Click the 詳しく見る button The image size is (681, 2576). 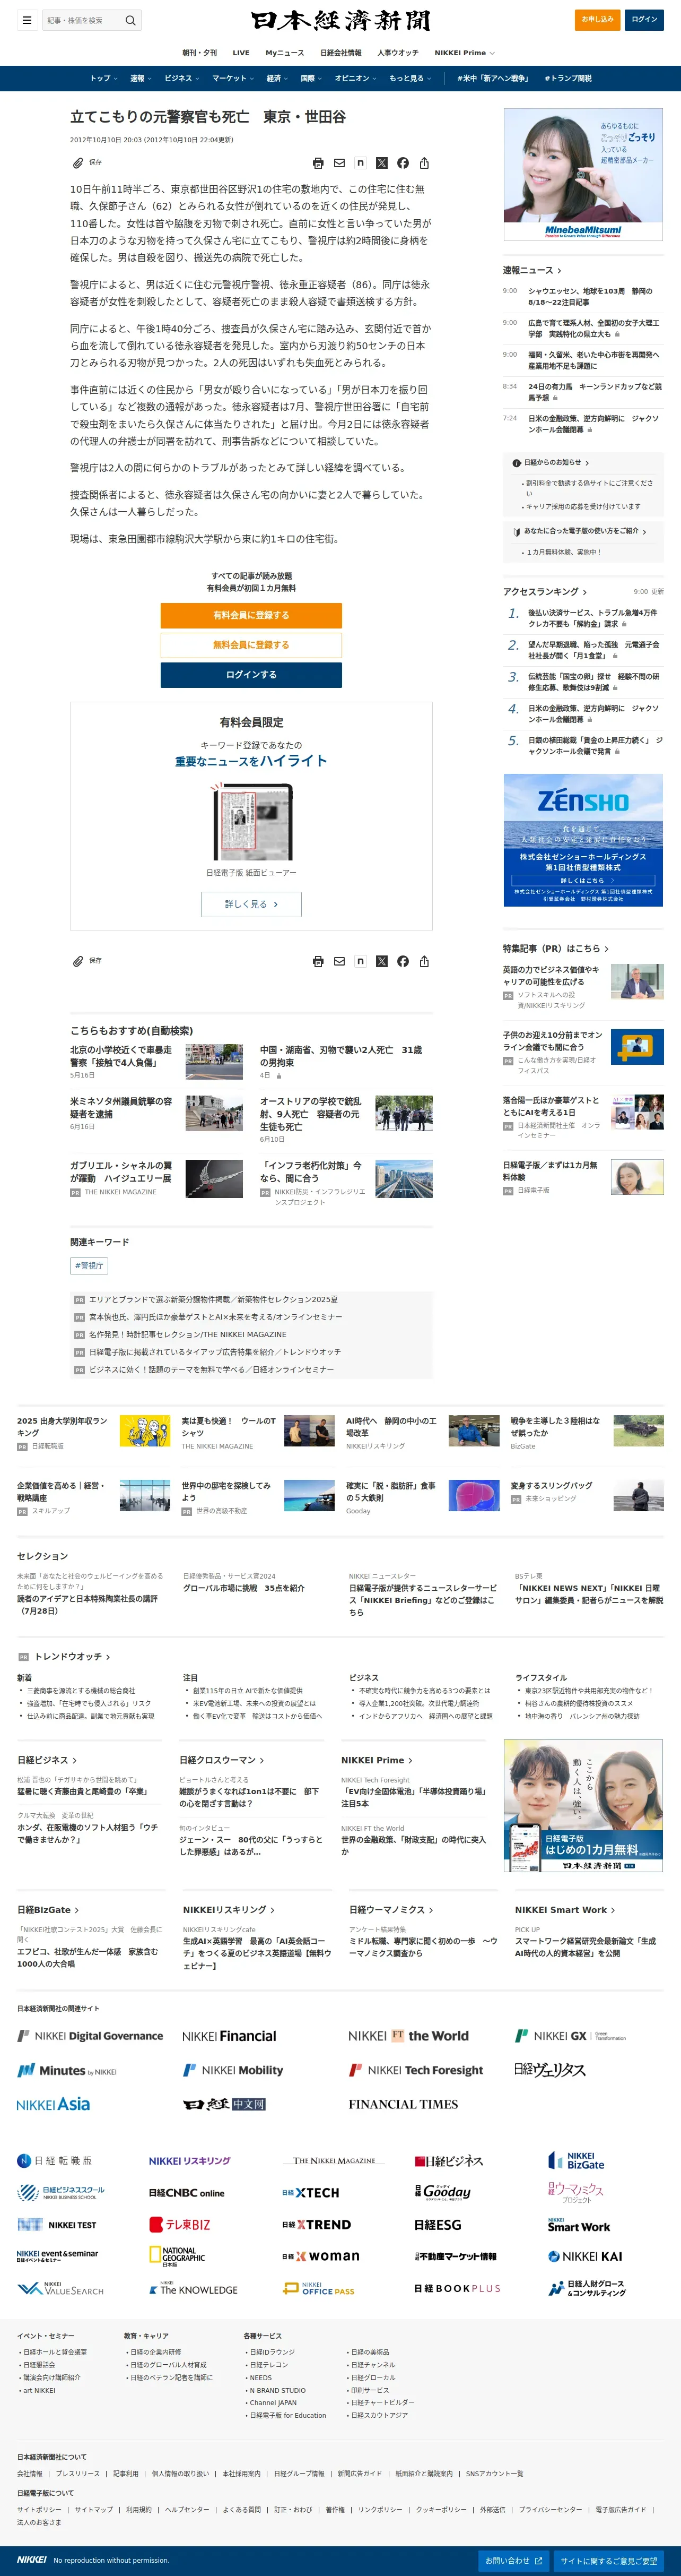tap(251, 904)
